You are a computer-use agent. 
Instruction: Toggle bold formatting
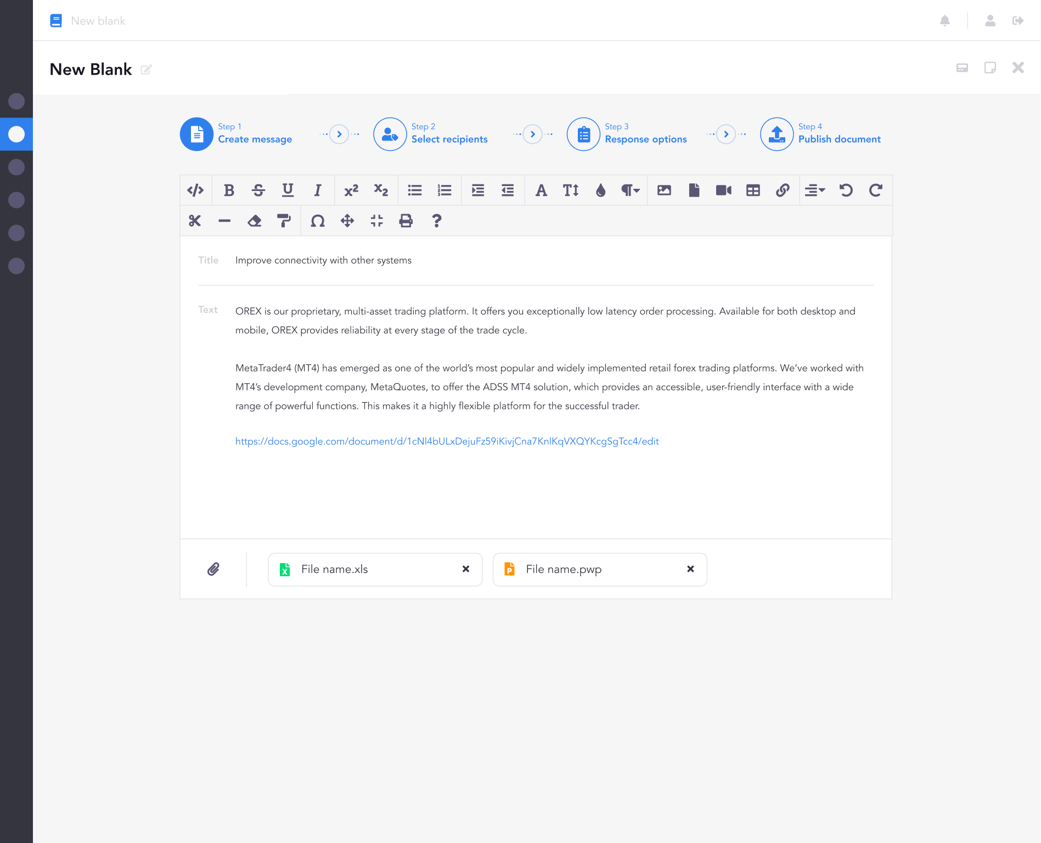(x=229, y=190)
